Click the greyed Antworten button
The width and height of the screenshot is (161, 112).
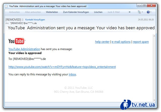(x=14, y=12)
